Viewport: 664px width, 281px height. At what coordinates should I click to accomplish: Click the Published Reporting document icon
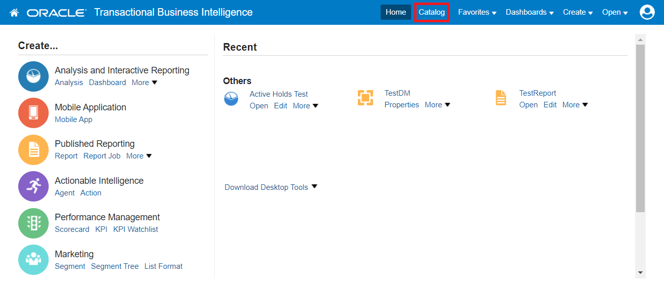point(33,150)
